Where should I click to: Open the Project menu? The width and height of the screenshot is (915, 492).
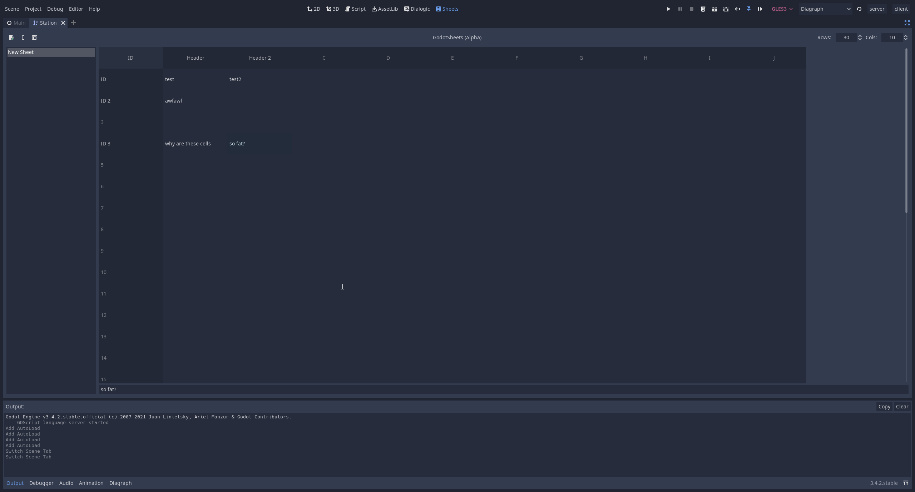(x=33, y=9)
